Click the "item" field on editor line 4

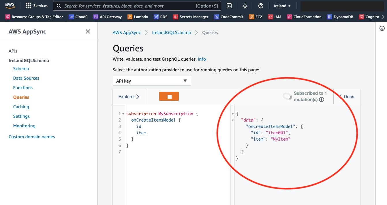(x=141, y=133)
